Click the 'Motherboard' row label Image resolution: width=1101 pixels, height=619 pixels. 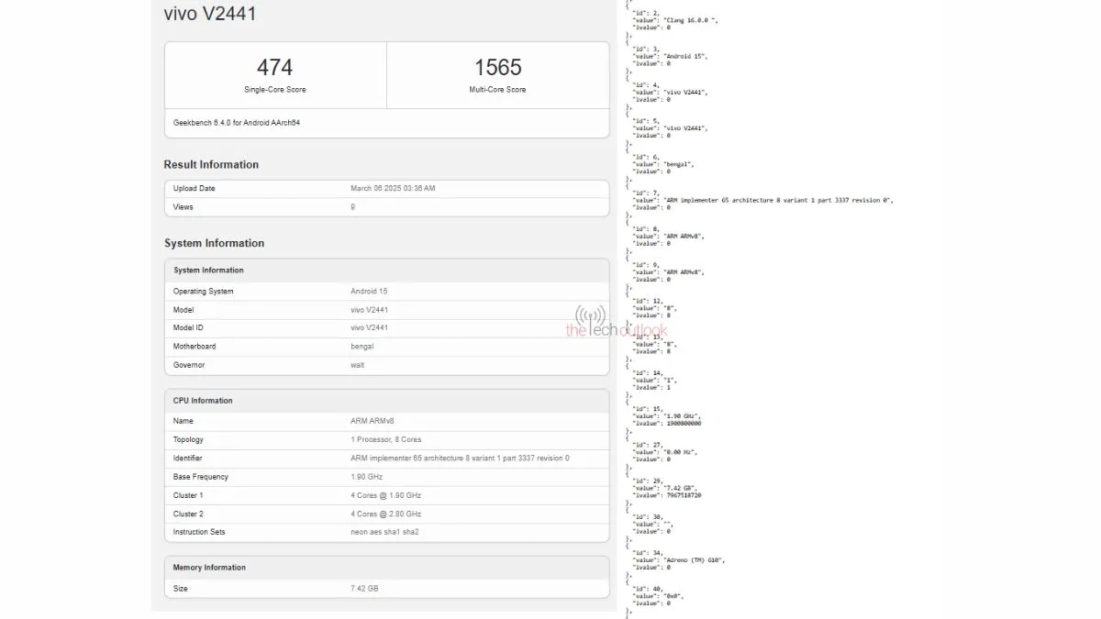coord(195,347)
